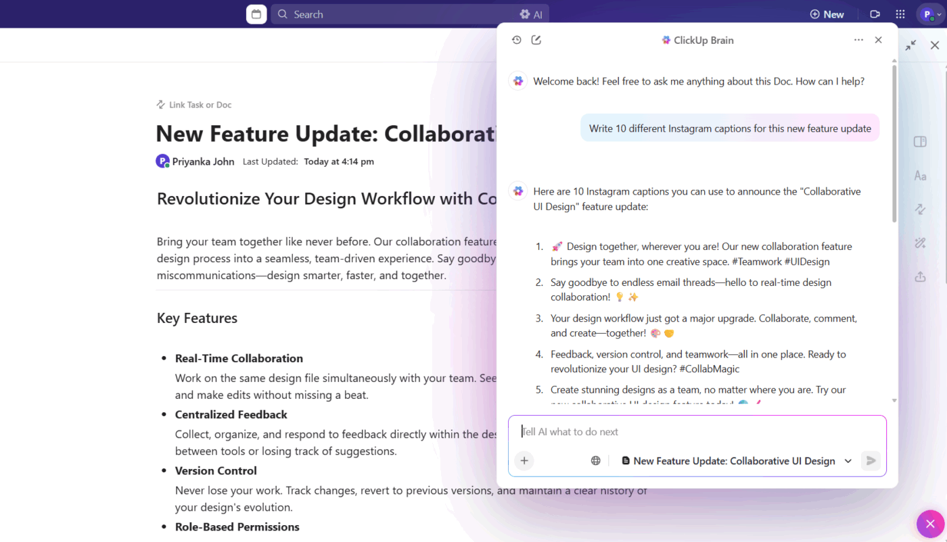
Task: Open the user profile avatar menu
Action: coord(927,14)
